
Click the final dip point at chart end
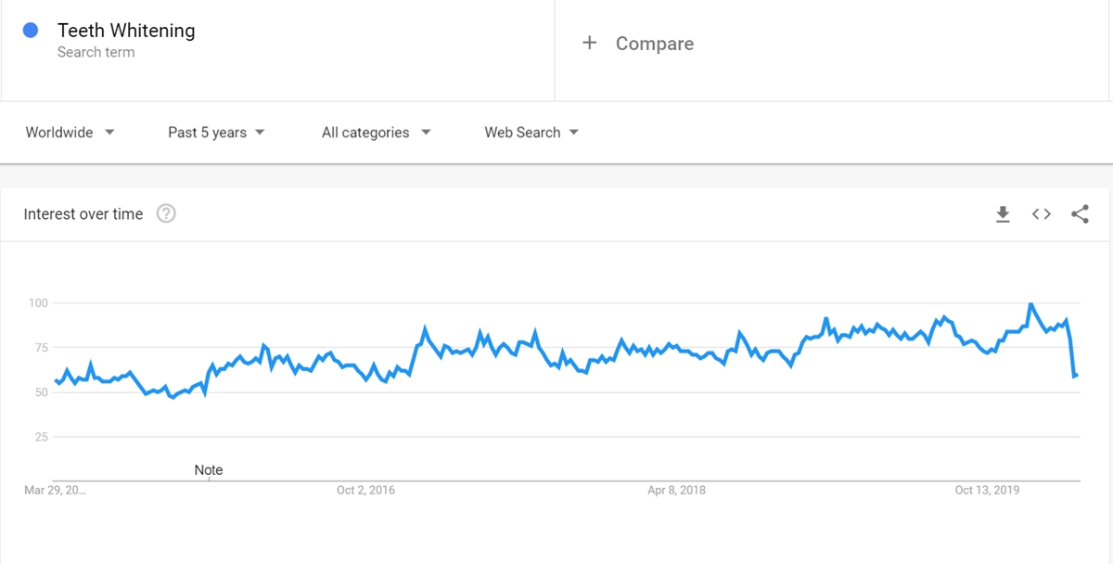pos(1075,376)
